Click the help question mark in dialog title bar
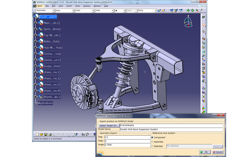This screenshot has height=157, width=250. click(x=215, y=115)
